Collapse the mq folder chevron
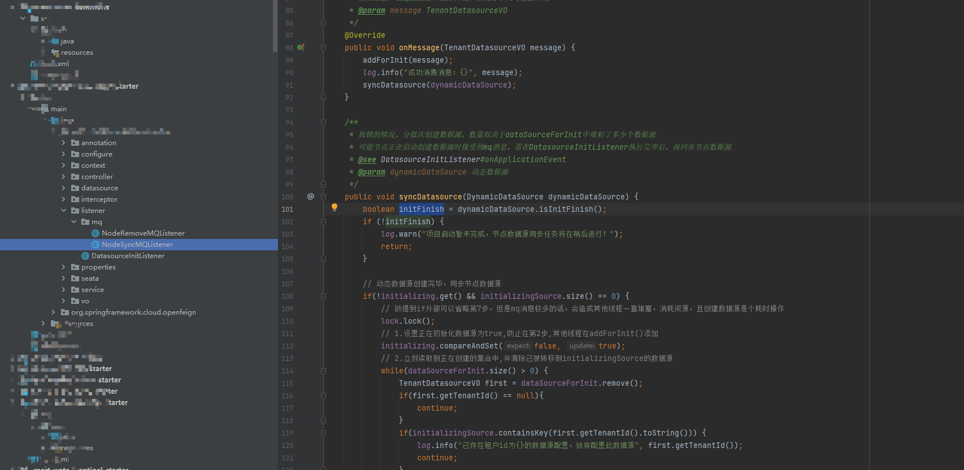This screenshot has height=470, width=964. [x=73, y=222]
